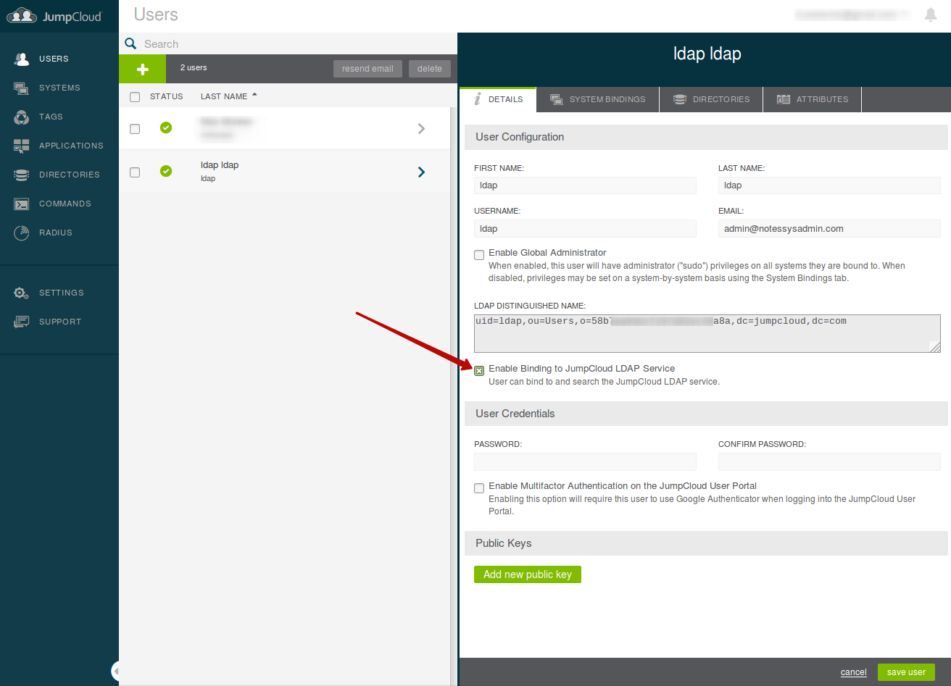The width and height of the screenshot is (951, 686).
Task: Go to SYSTEMS in the sidebar menu
Action: pos(59,88)
